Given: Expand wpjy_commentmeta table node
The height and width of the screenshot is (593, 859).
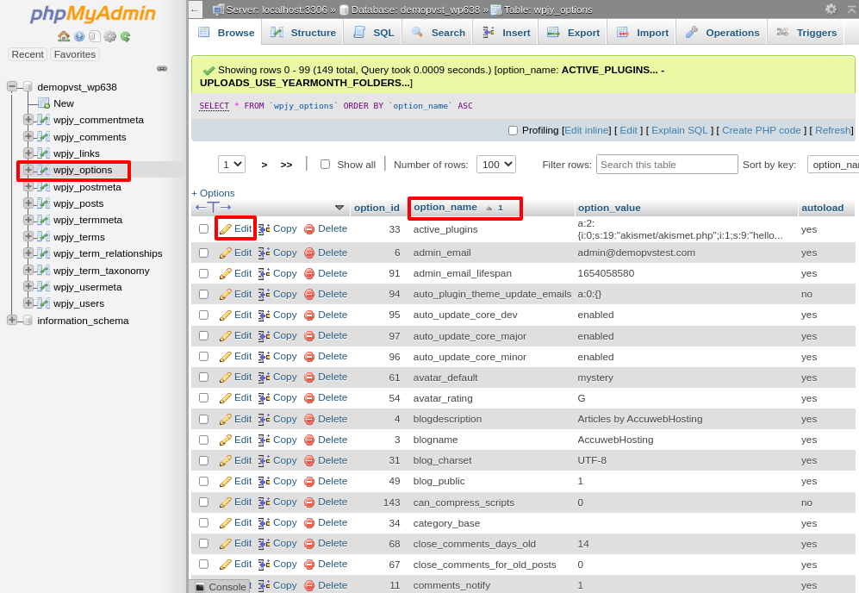Looking at the screenshot, I should click(28, 120).
